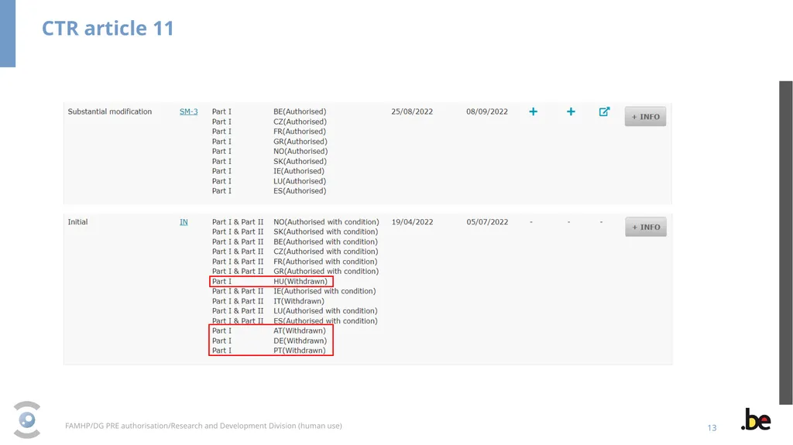The width and height of the screenshot is (793, 445).
Task: Select AT(Withdrawn) entry
Action: click(x=300, y=330)
